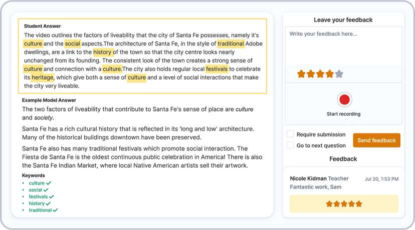415x230 pixels.
Task: Enable the Require submission checkbox
Action: [290, 134]
